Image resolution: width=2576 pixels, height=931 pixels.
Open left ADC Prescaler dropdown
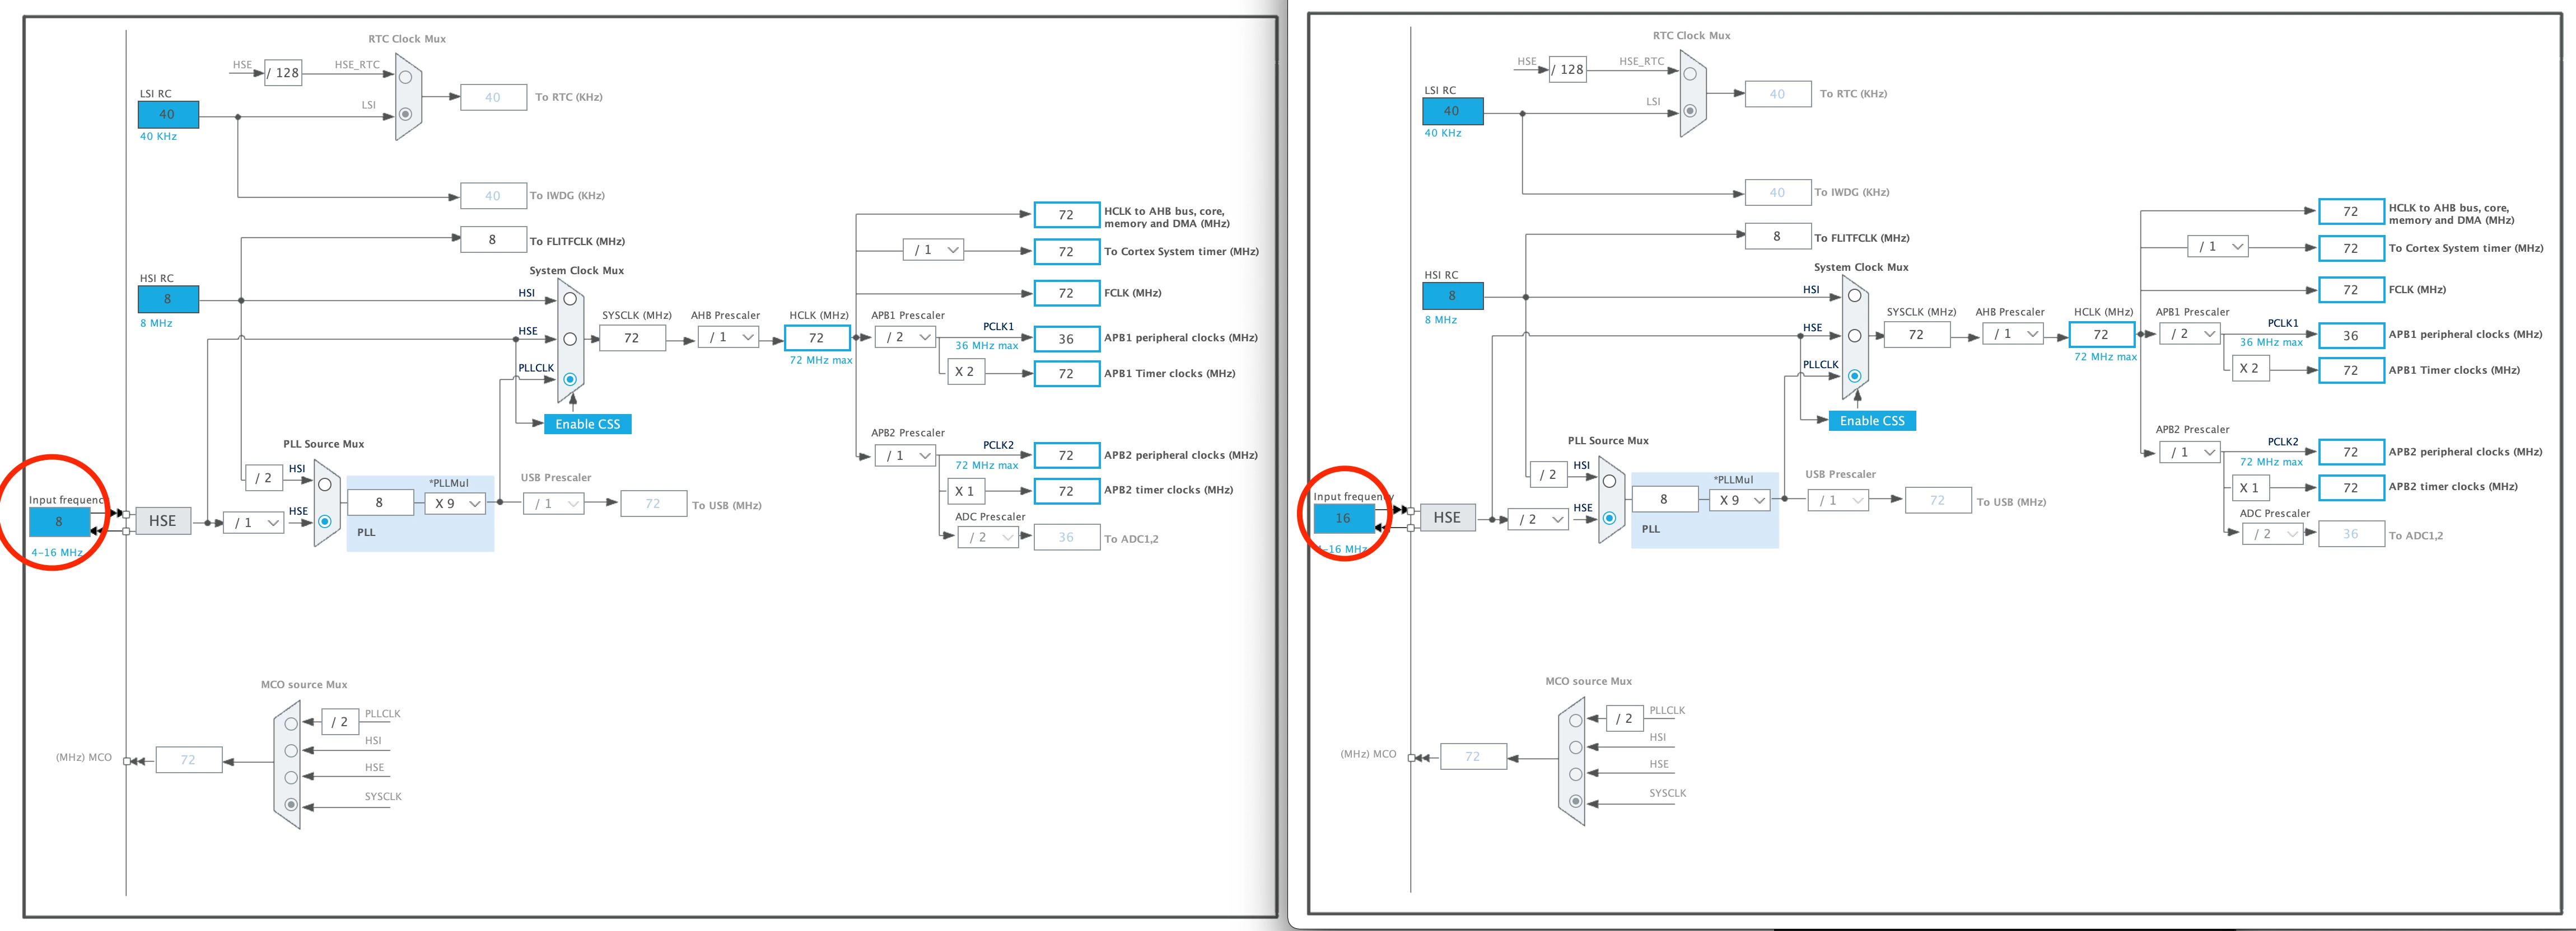point(989,538)
